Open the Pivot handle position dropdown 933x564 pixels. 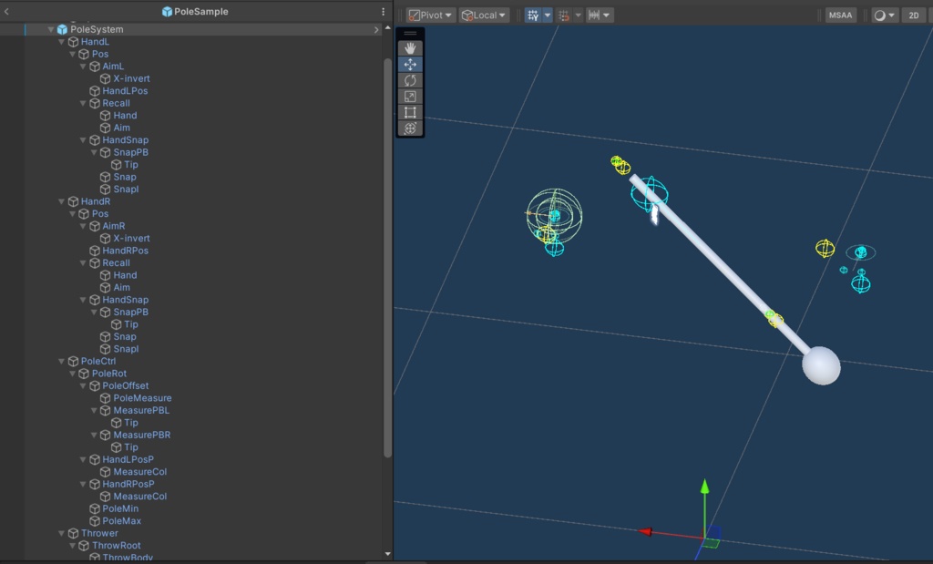click(x=431, y=15)
